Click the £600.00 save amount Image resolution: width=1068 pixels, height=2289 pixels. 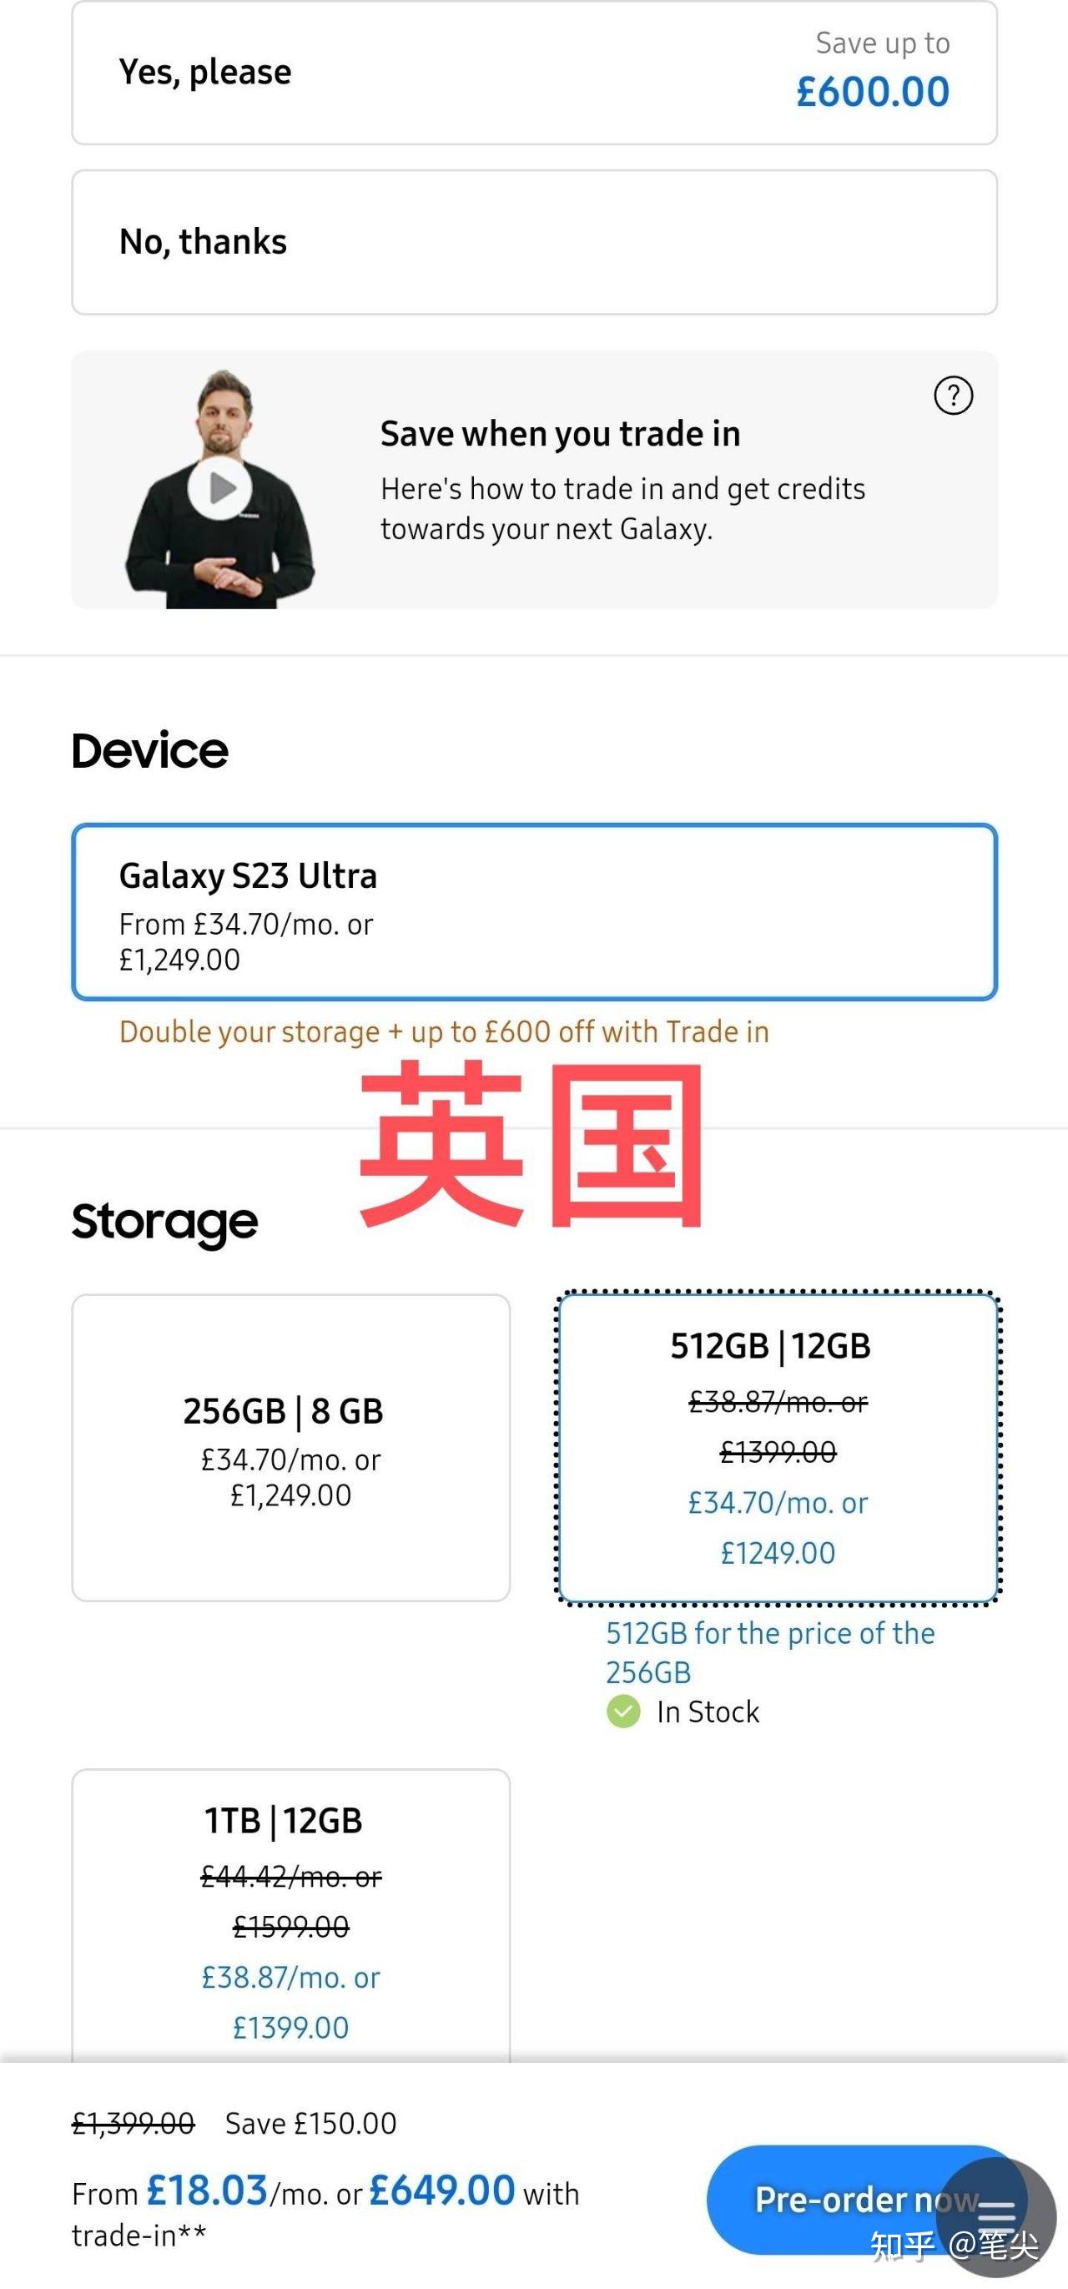[873, 92]
